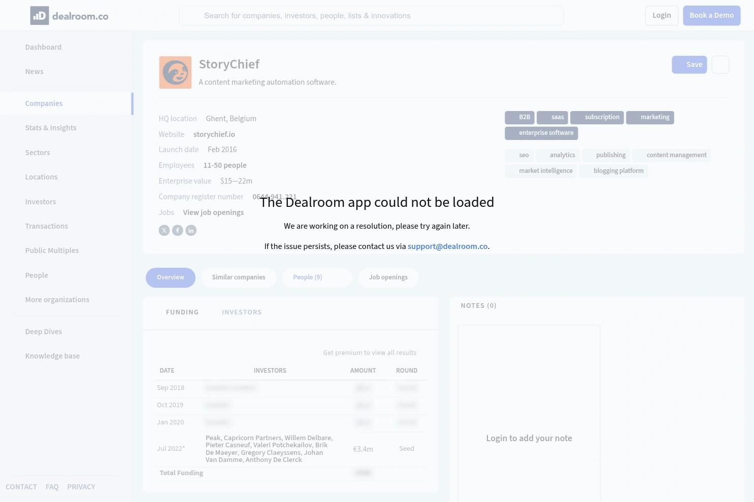Click the Sep 2018 funding row date
The image size is (754, 502).
(x=171, y=388)
